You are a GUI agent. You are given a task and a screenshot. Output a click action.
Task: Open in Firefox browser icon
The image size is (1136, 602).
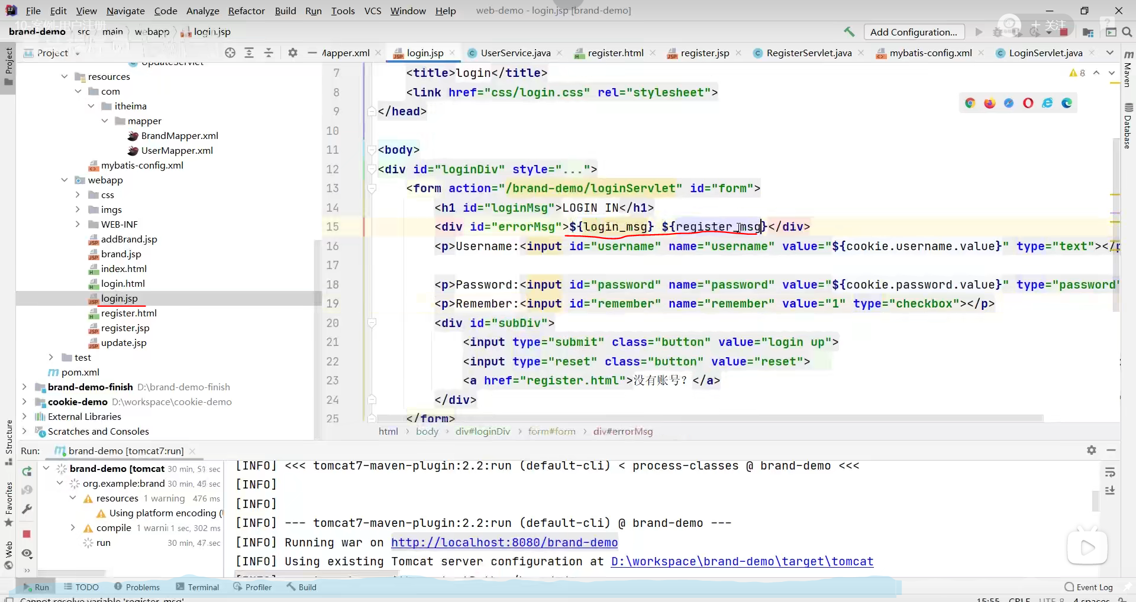[990, 103]
